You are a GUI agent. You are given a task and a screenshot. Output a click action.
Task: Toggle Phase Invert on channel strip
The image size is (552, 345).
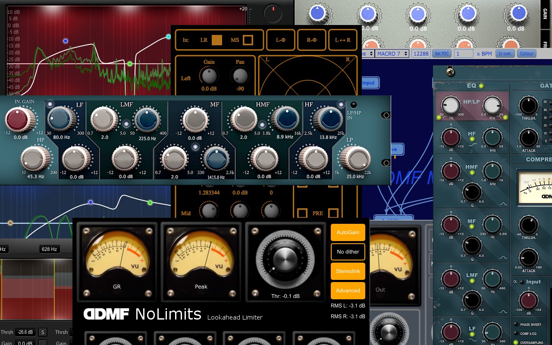(x=516, y=324)
